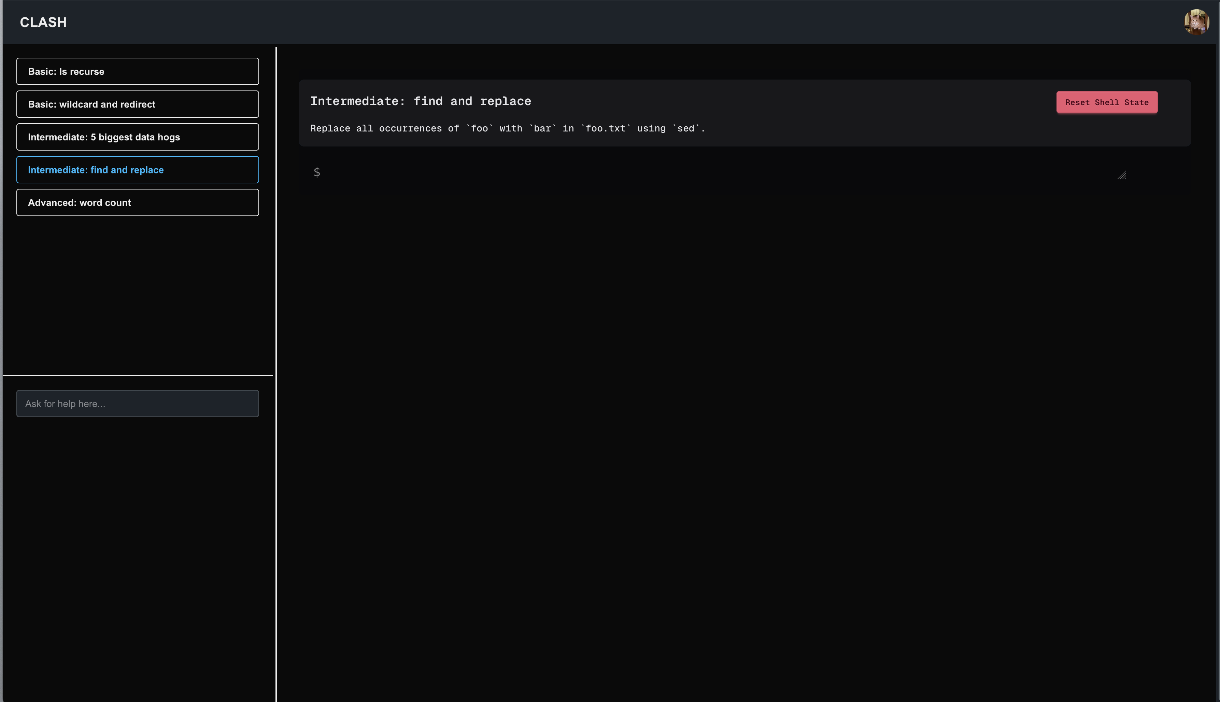Click the highlighted 'Intermediate: find and replace' item

137,170
